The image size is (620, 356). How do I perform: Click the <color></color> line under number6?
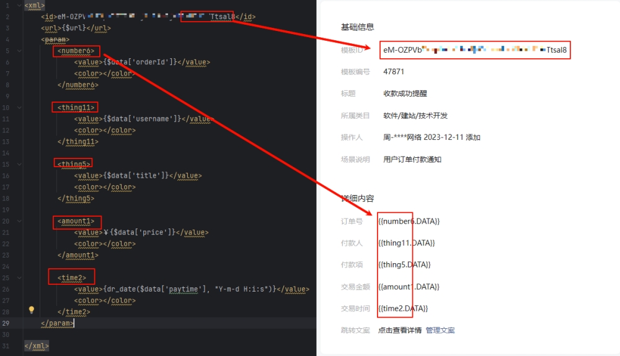pos(105,74)
